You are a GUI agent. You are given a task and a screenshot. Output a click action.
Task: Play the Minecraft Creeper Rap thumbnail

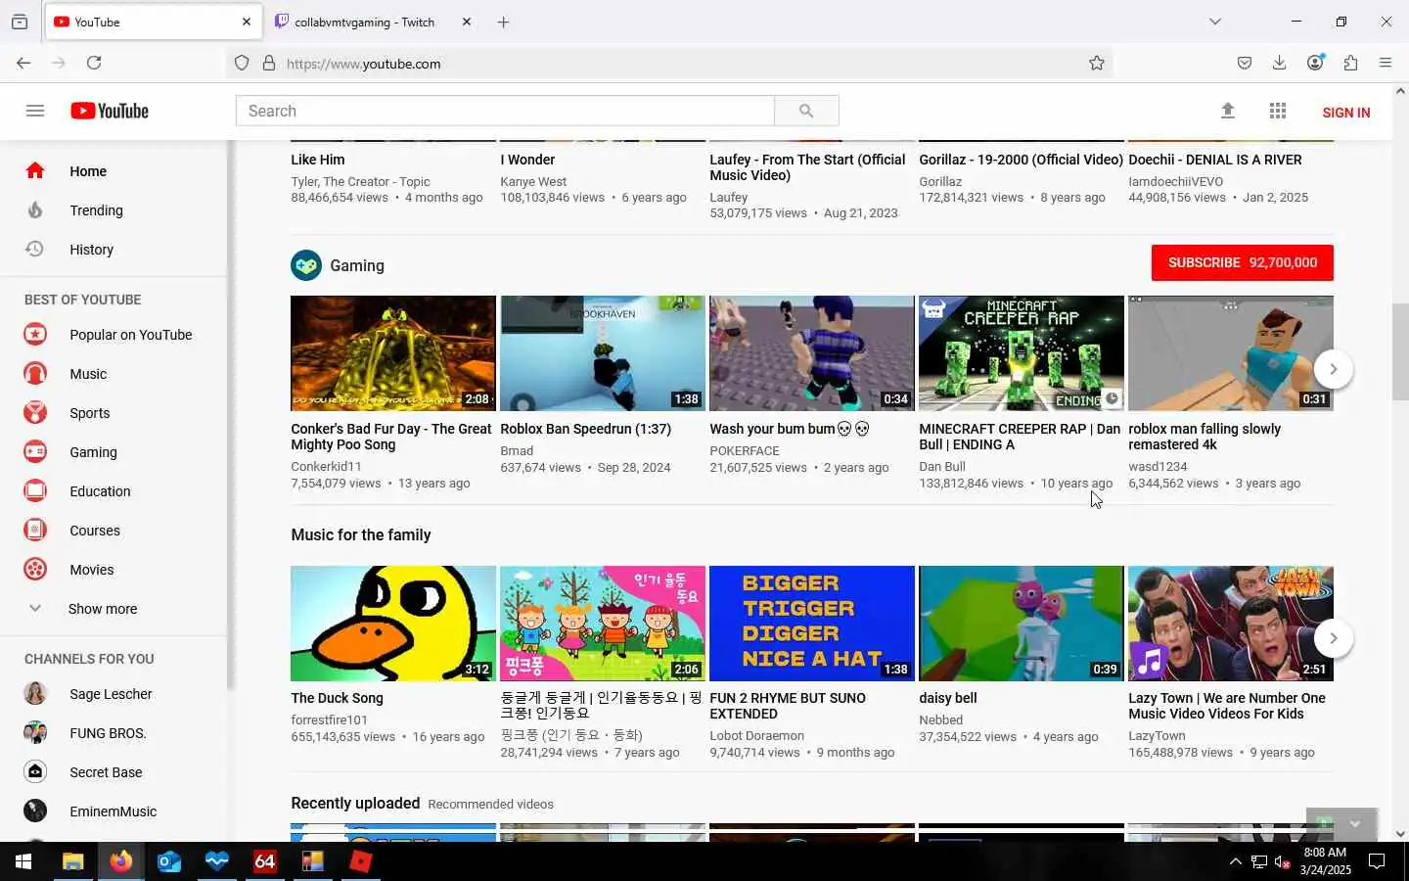point(1022,353)
